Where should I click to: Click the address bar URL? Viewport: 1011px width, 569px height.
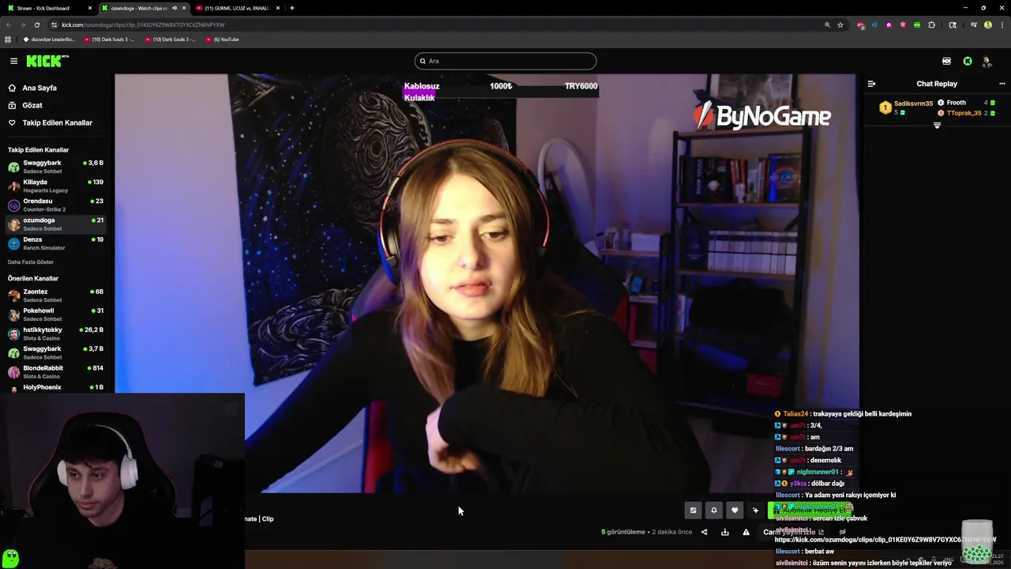click(x=143, y=24)
